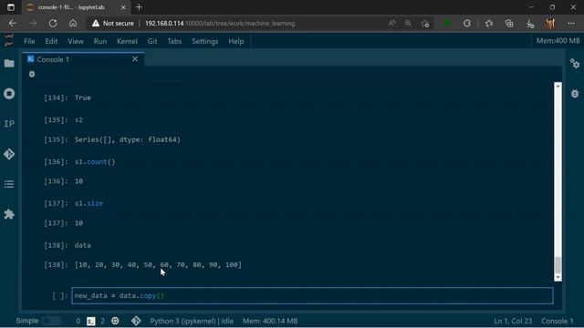Add page to favorites star icon
584x328 pixels.
click(x=425, y=24)
